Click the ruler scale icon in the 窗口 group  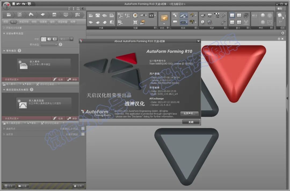[246, 22]
